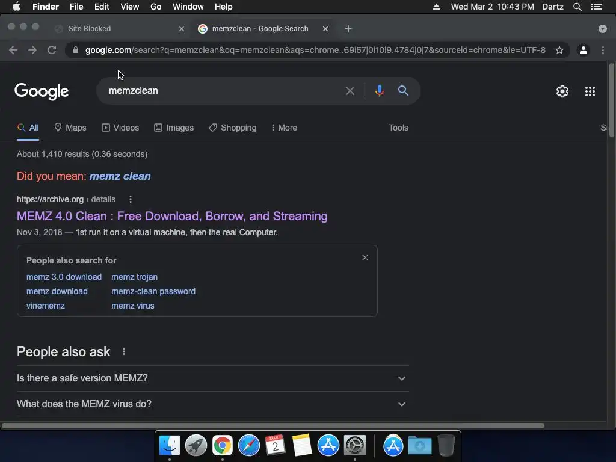Open the File menu
616x462 pixels.
tap(76, 7)
